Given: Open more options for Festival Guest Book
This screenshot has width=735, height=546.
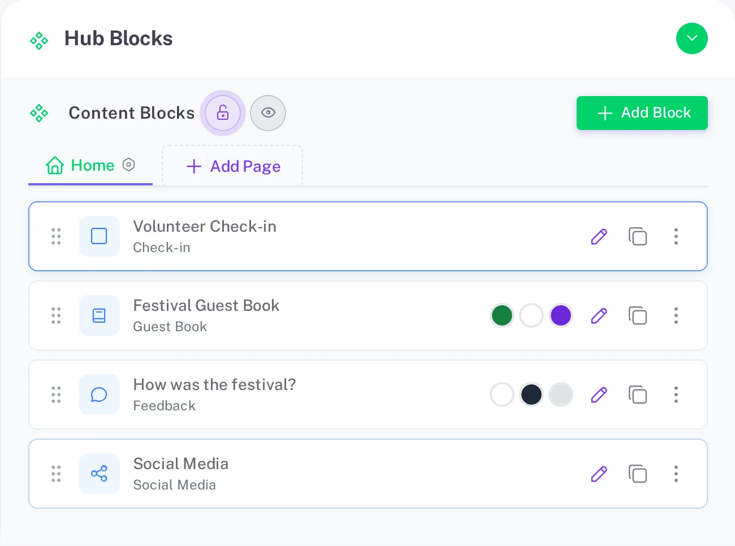Looking at the screenshot, I should click(676, 315).
